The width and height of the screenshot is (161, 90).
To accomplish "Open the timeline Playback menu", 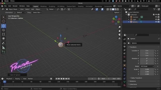I will (10, 79).
